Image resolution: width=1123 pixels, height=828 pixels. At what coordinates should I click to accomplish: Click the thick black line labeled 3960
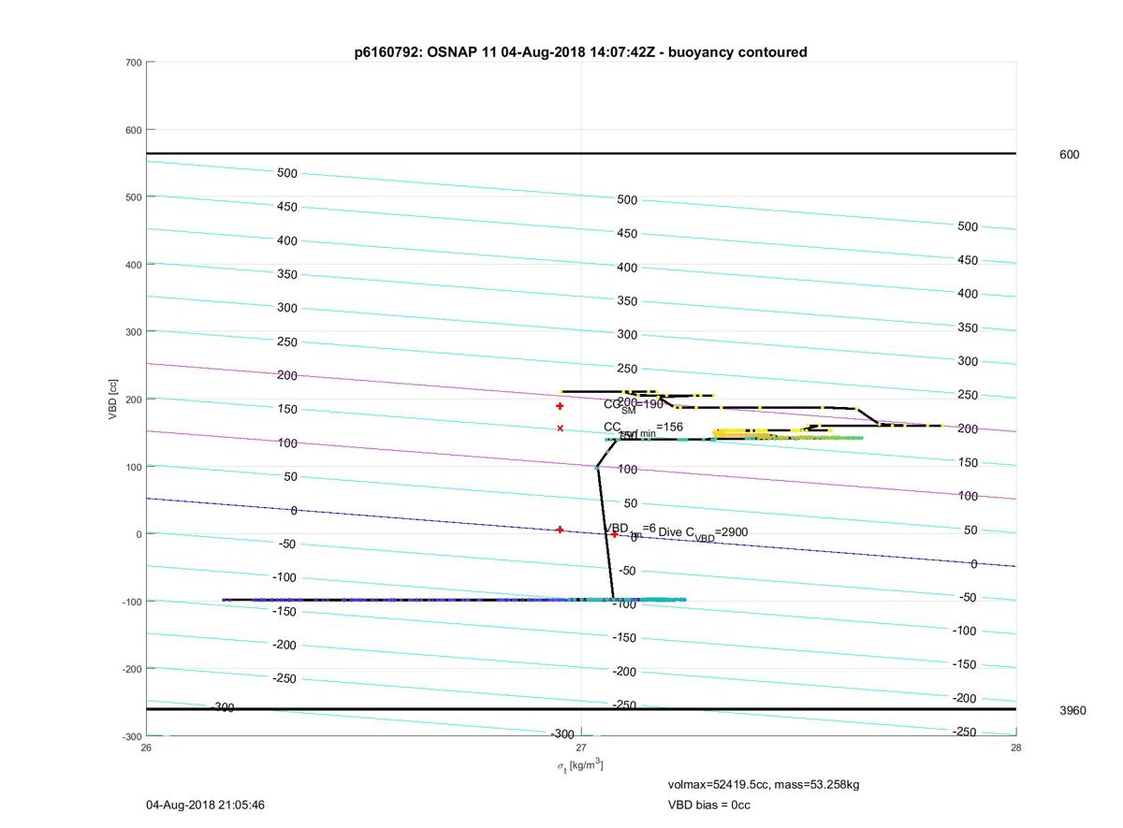tap(581, 709)
